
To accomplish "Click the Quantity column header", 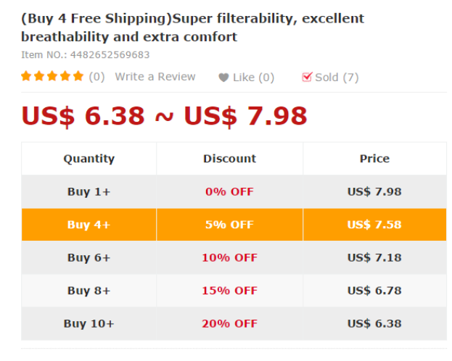I will click(x=89, y=159).
